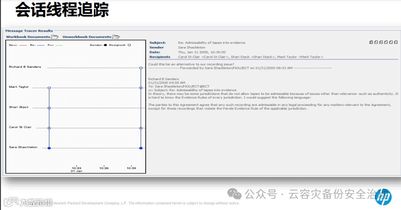Click the Recipients list in the header
Viewport: 401px width, 210px height.
click(251, 57)
